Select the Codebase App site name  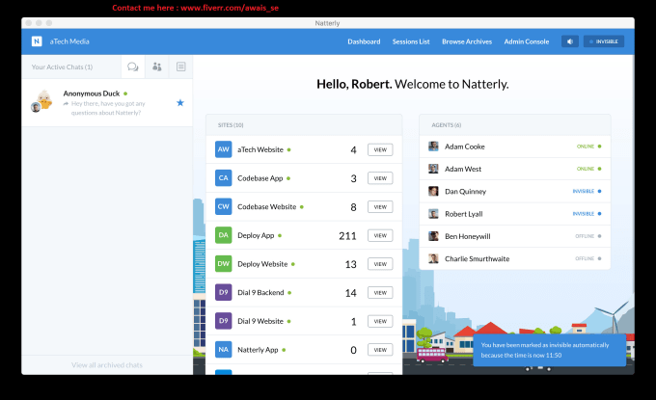(260, 178)
